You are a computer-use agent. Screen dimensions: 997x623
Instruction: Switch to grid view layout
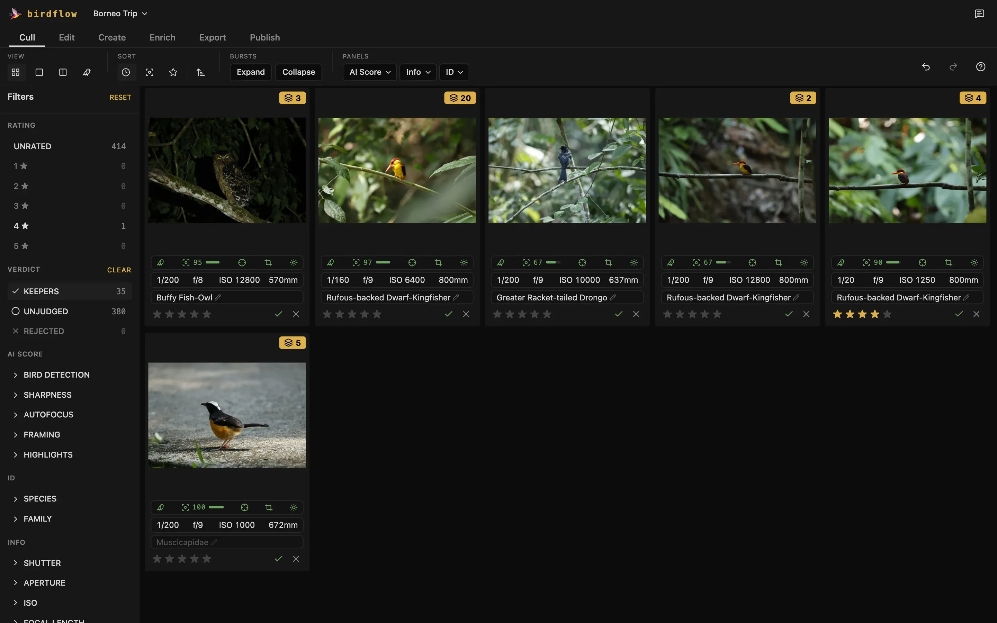point(16,72)
